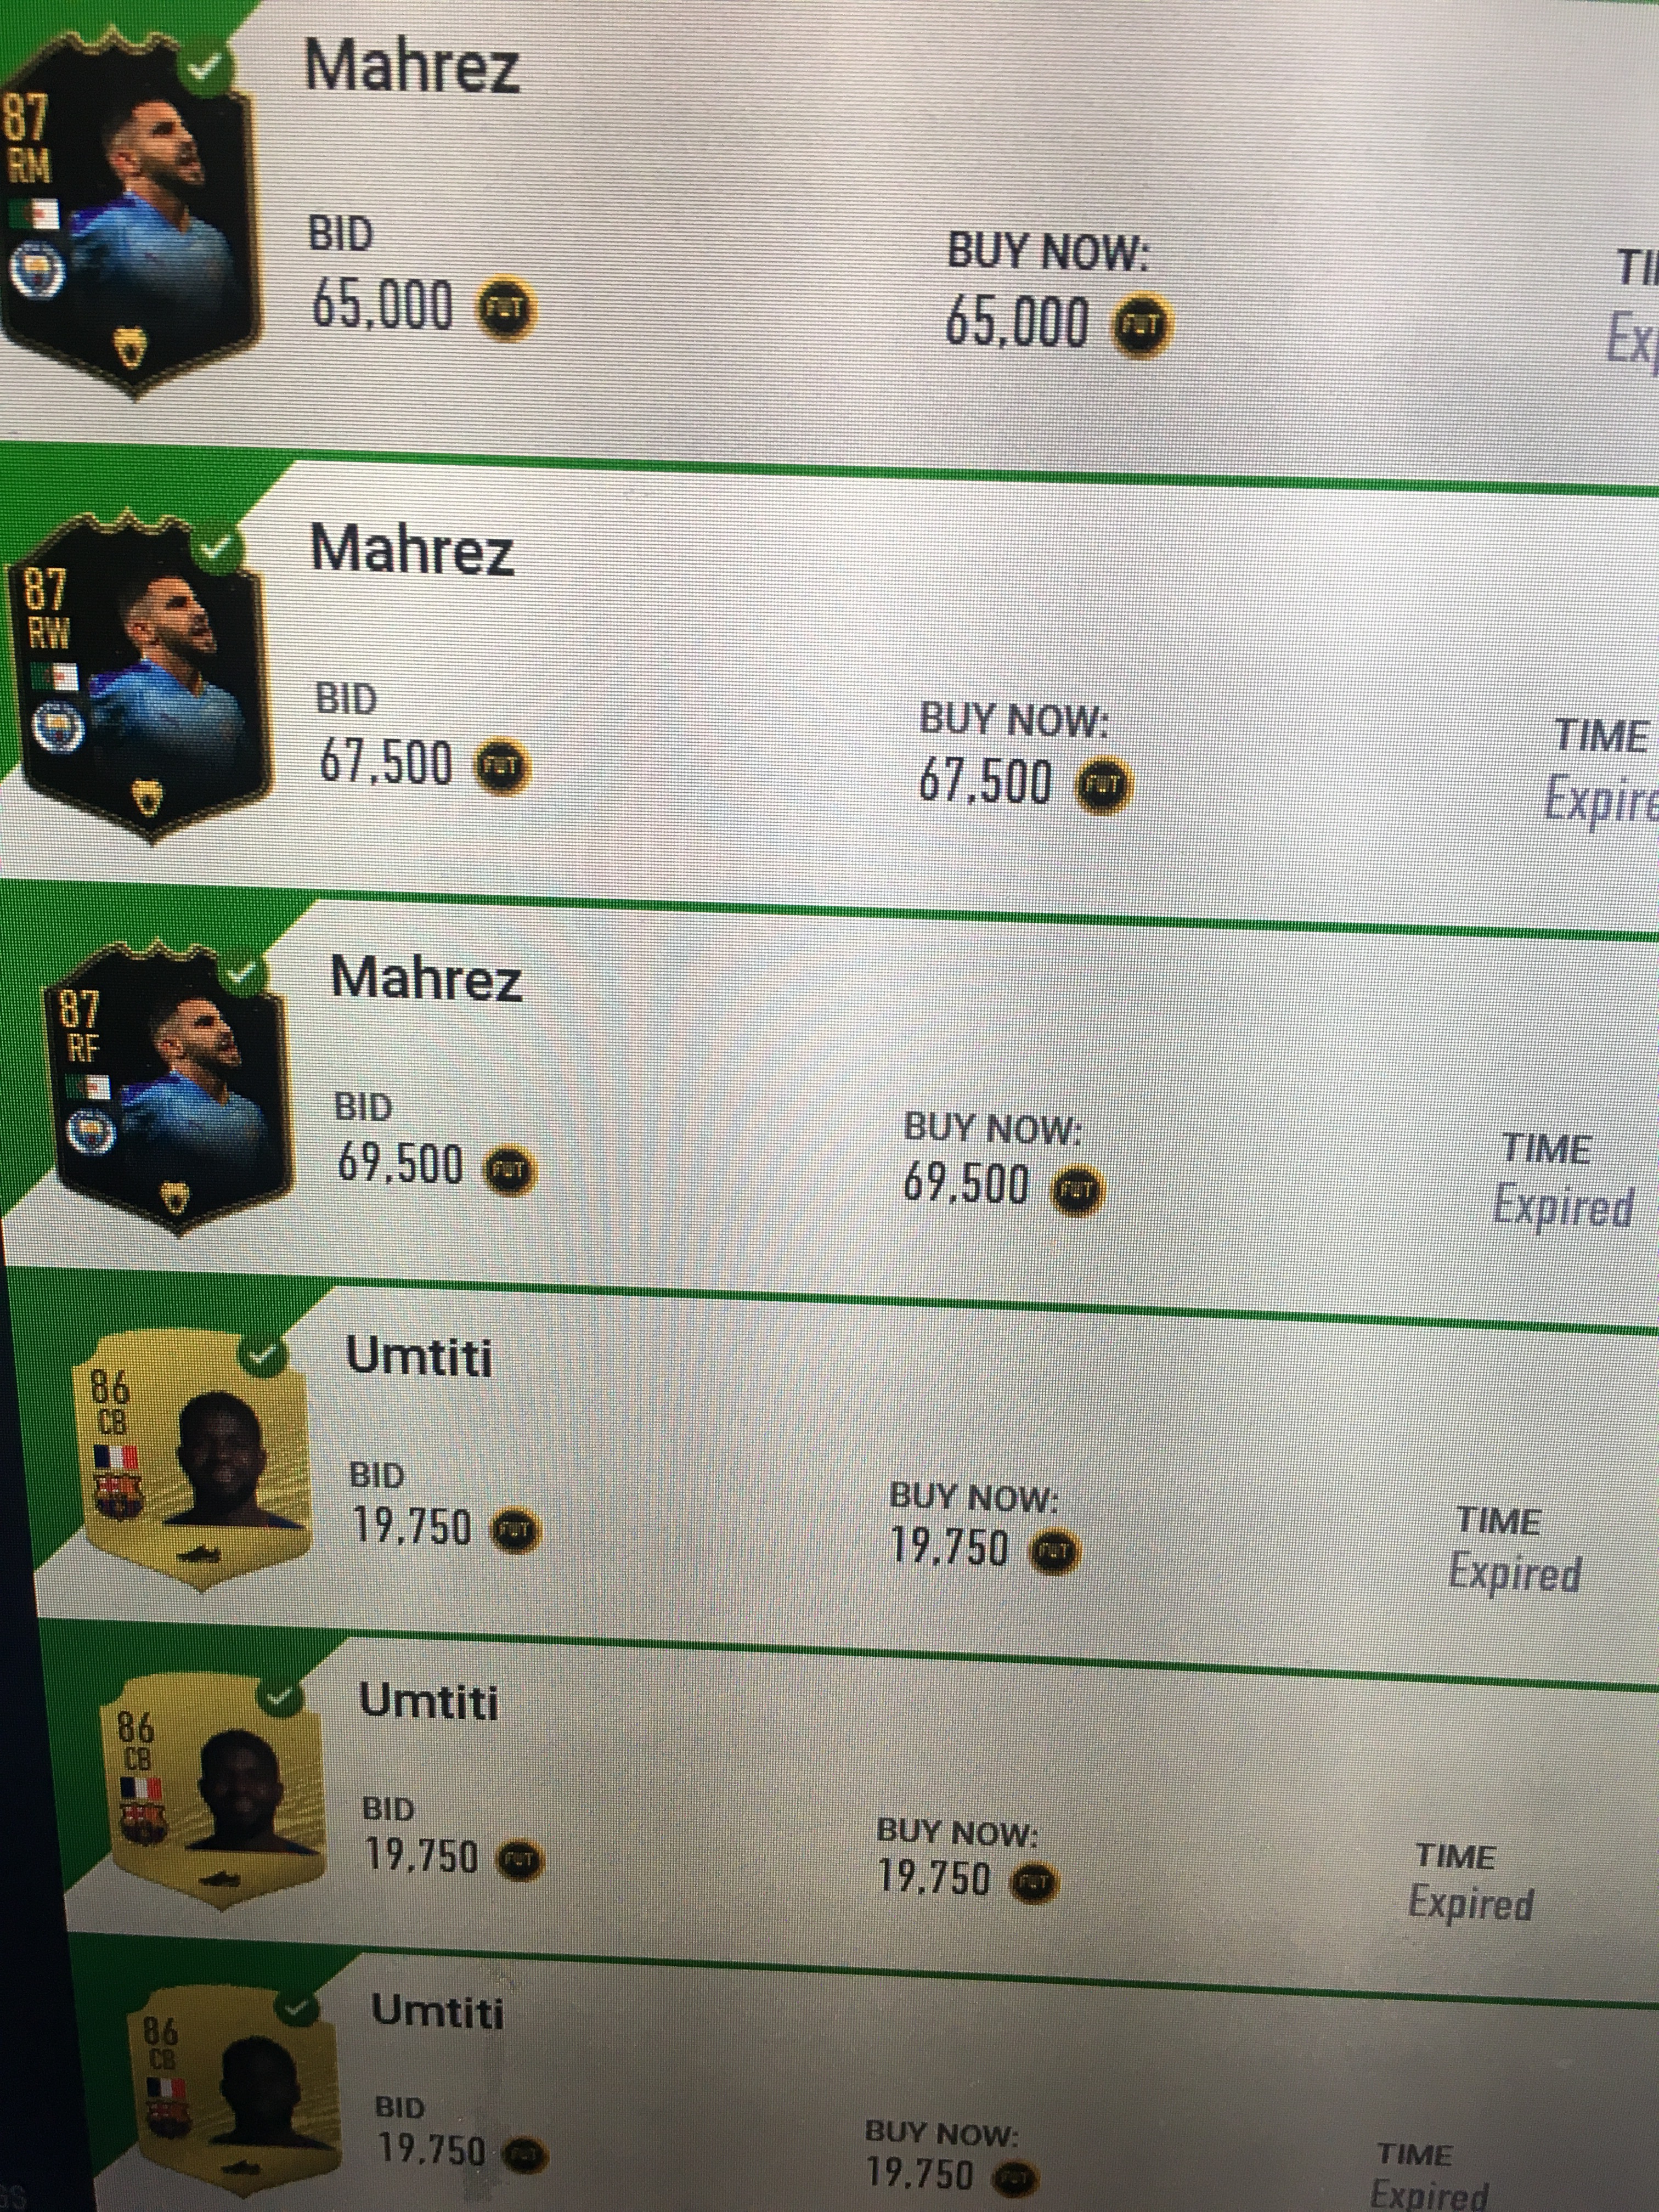Click the coin icon next to 67,500 bid
Viewport: 1659px width, 2212px height.
[501, 767]
